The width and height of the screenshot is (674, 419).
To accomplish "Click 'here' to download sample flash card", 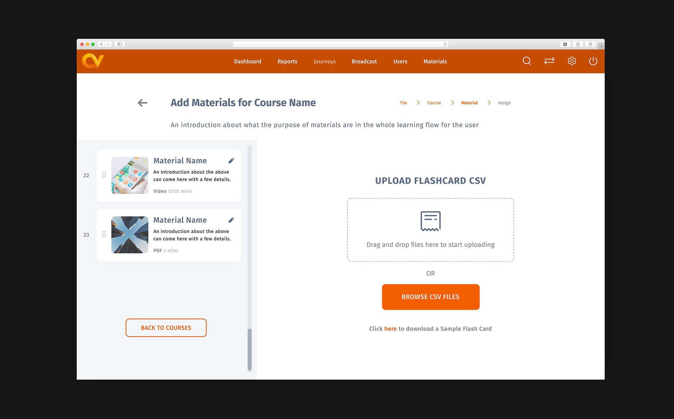I will (x=390, y=329).
